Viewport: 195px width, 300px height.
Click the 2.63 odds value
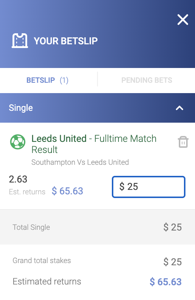click(18, 179)
